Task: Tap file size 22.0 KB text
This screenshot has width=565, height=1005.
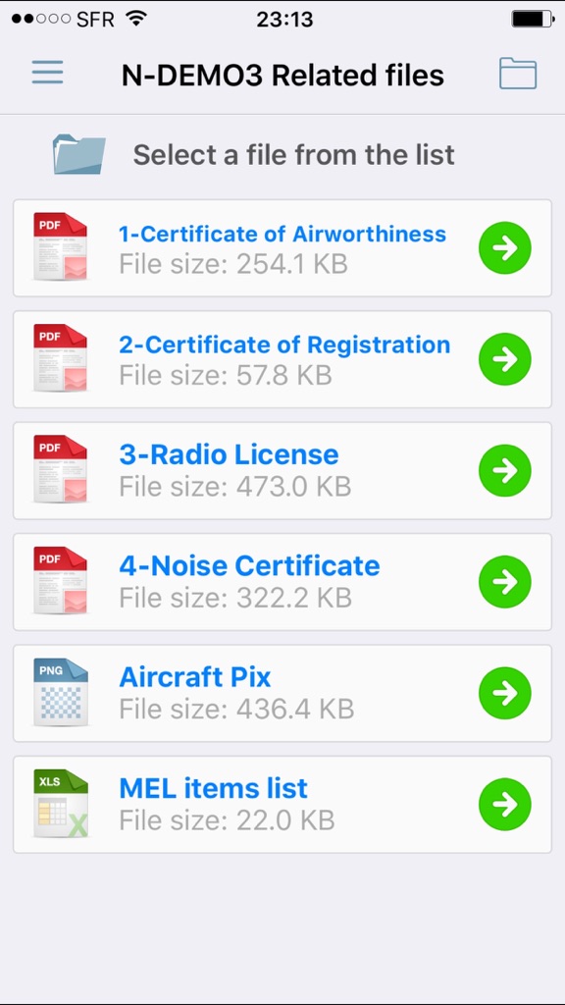Action: click(227, 820)
